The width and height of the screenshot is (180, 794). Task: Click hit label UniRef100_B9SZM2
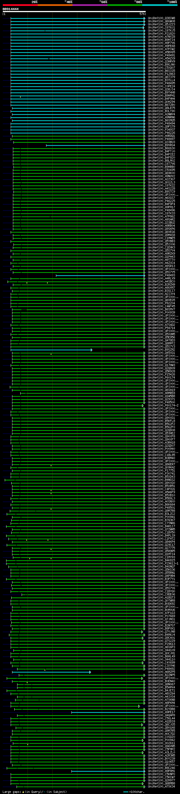[x=161, y=350]
